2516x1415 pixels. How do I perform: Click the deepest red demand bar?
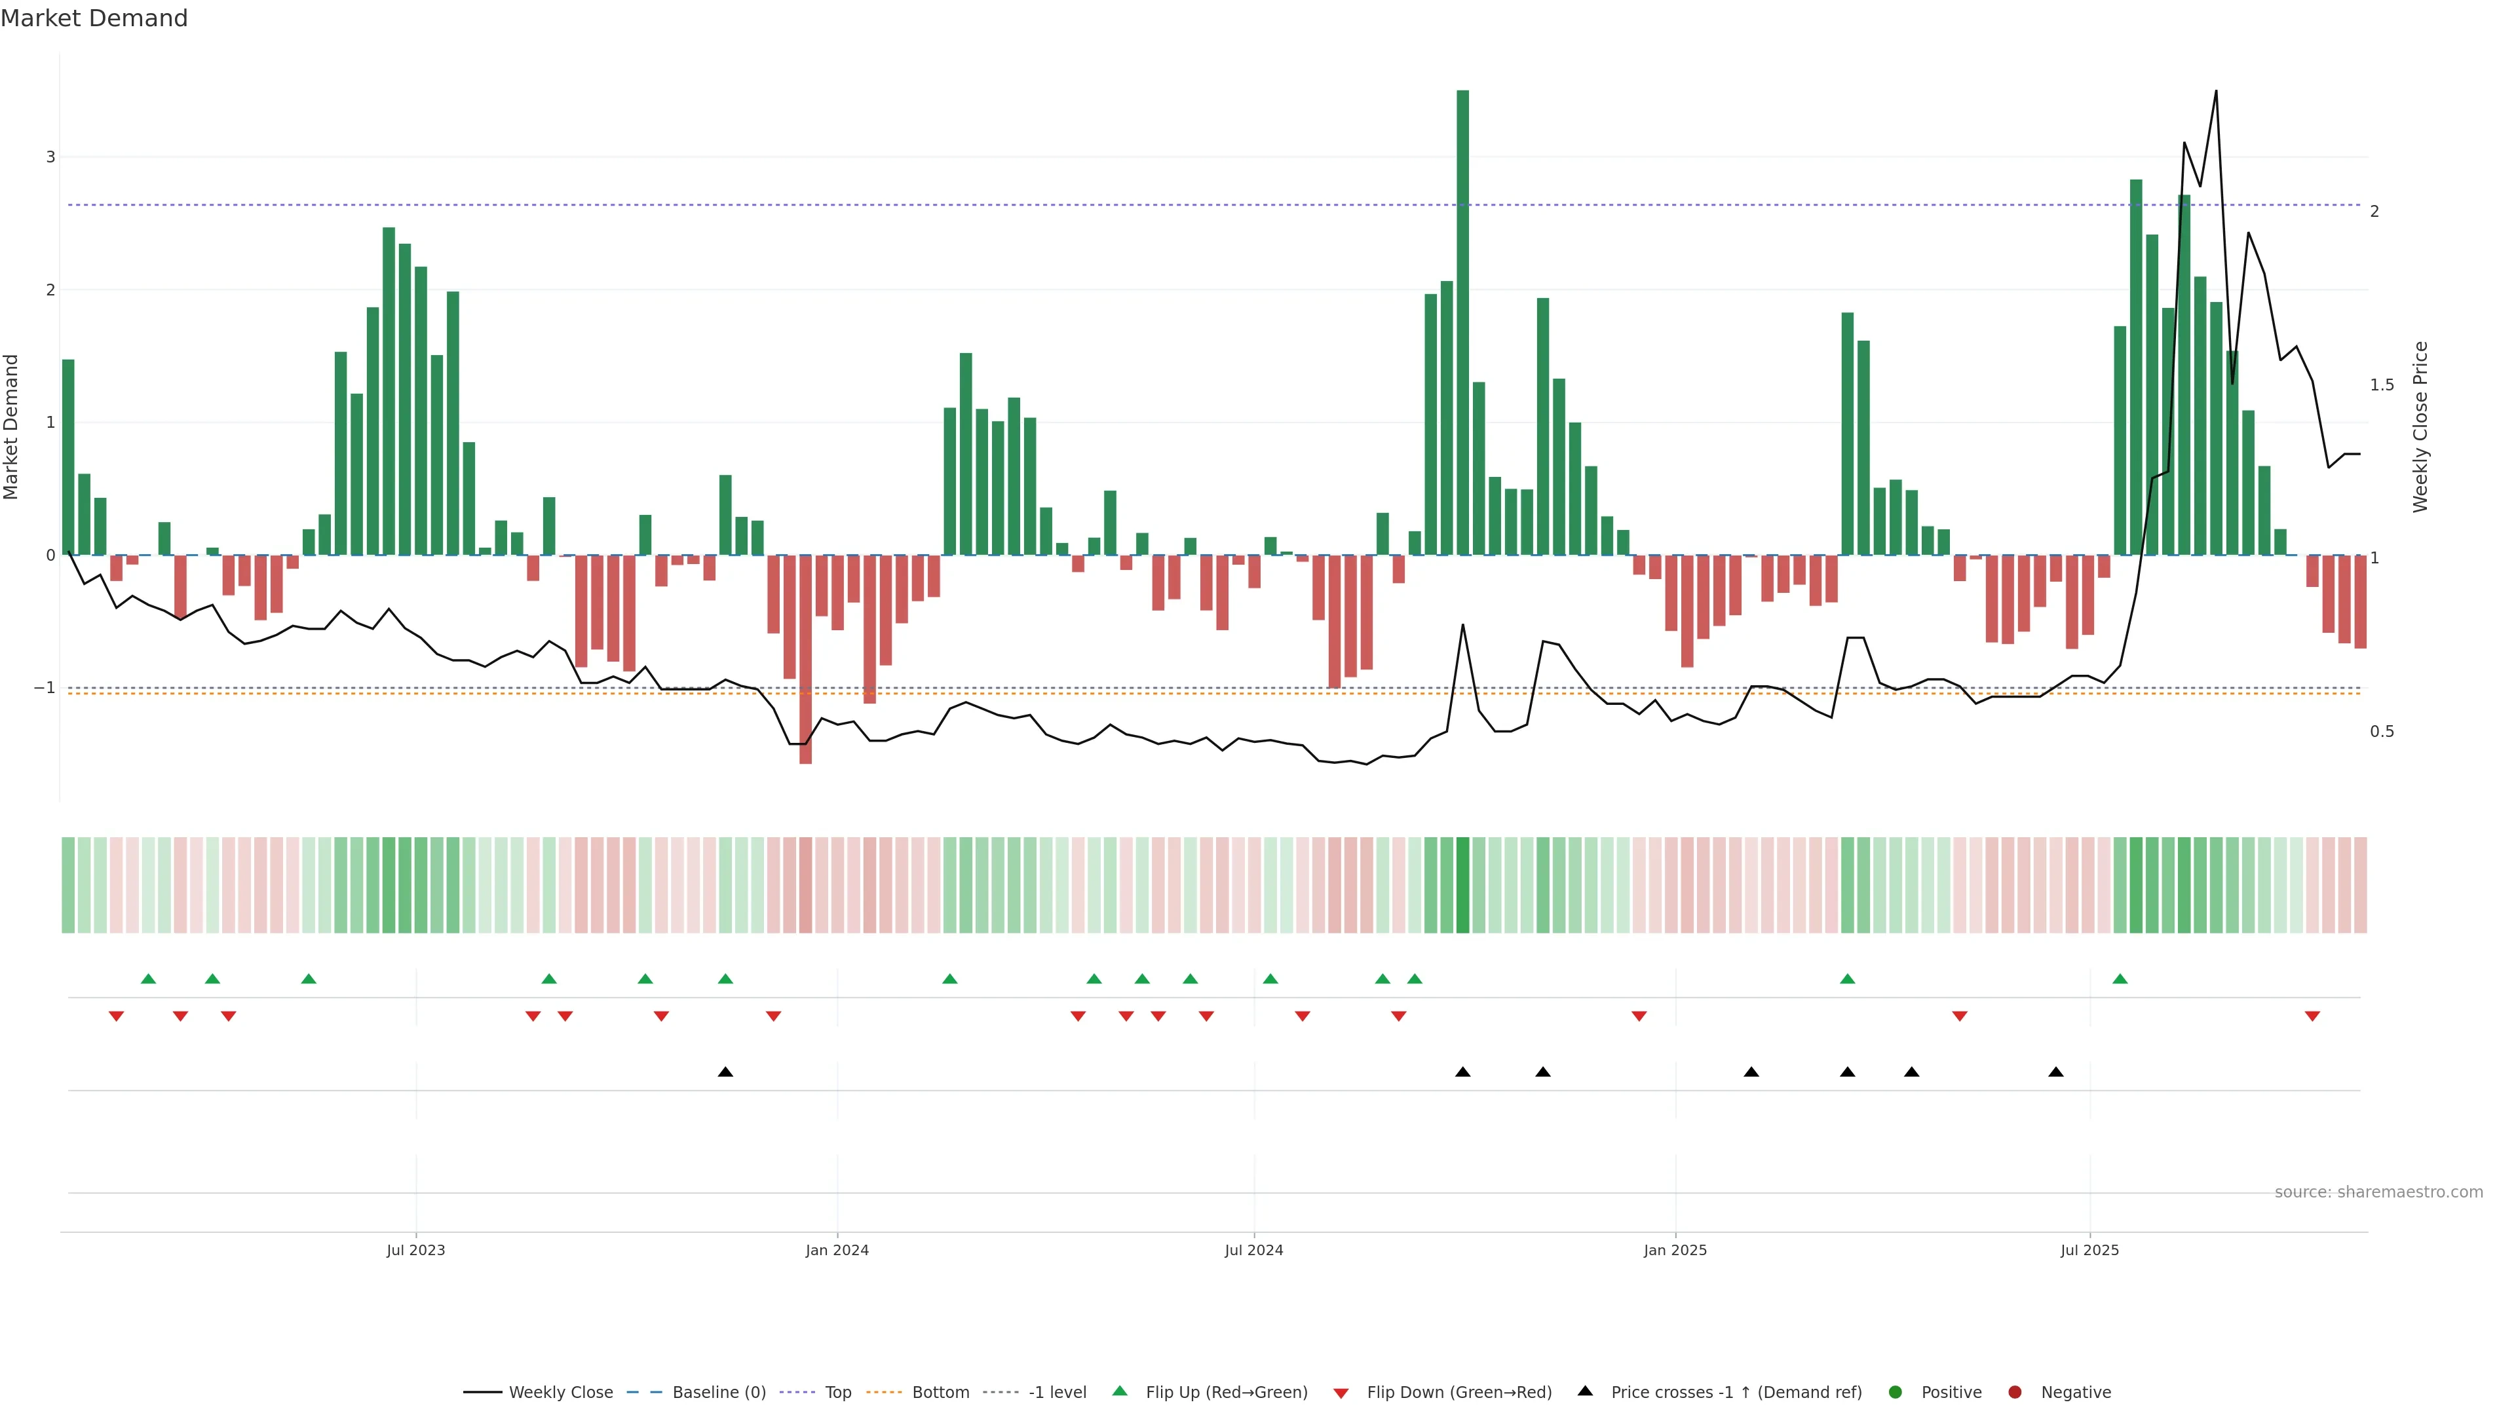click(x=806, y=659)
